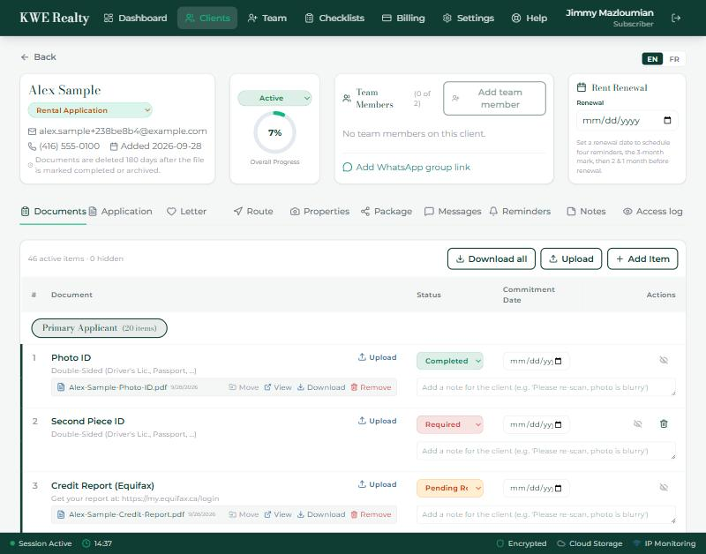Click the WhatsApp chat bubble icon
Image resolution: width=706 pixels, height=554 pixels.
pyautogui.click(x=347, y=168)
